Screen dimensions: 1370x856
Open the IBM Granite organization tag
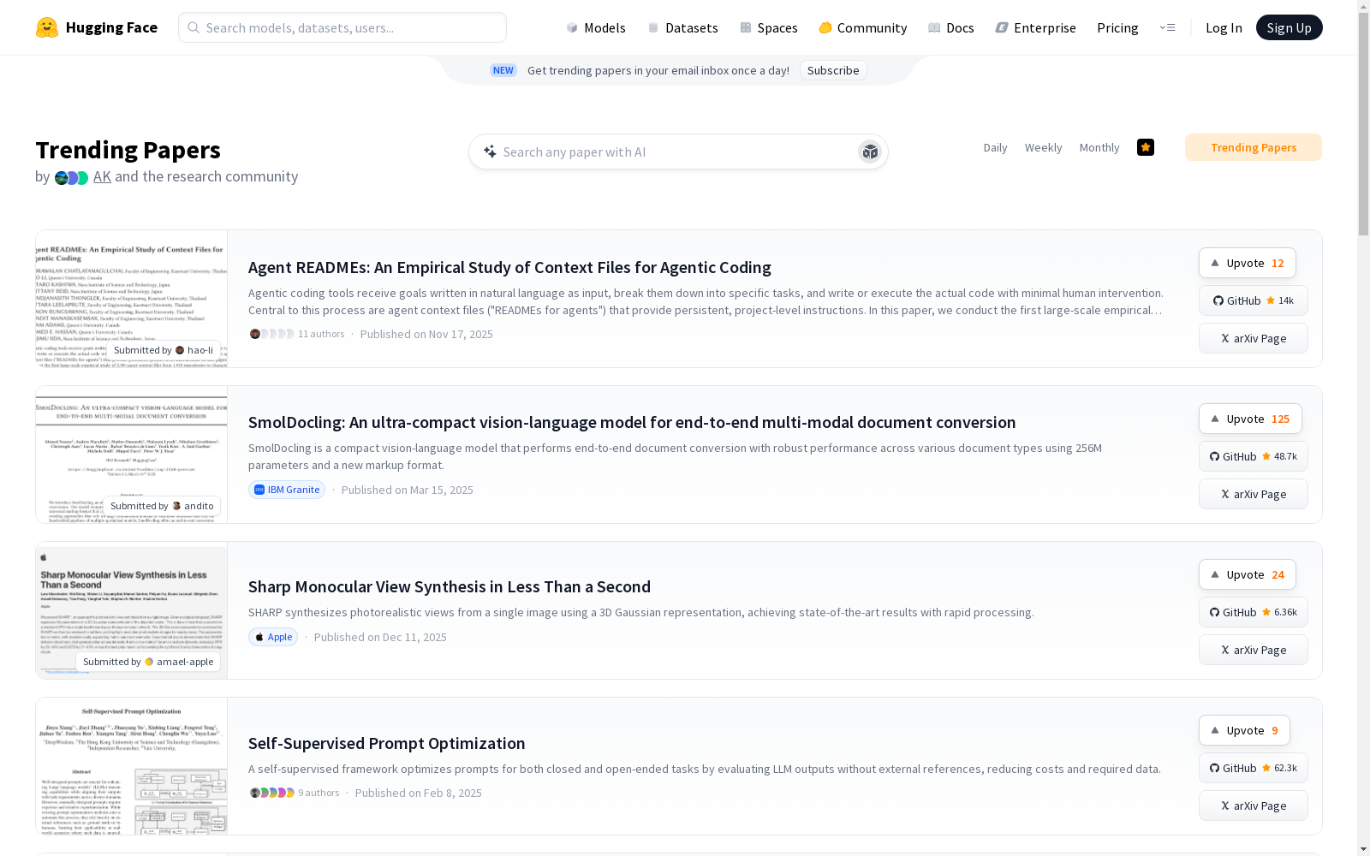tap(287, 490)
